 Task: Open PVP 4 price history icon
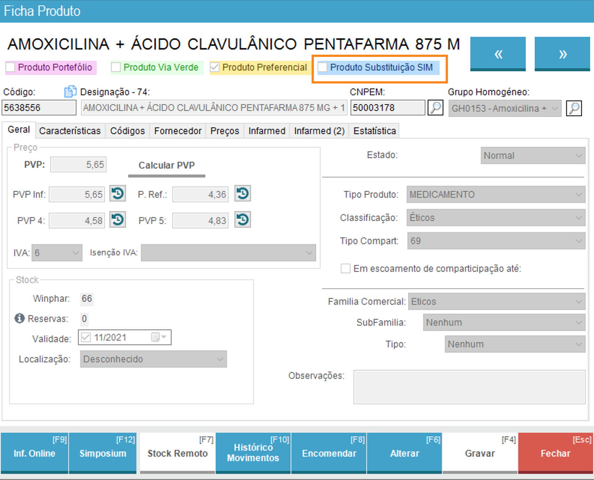[x=118, y=220]
